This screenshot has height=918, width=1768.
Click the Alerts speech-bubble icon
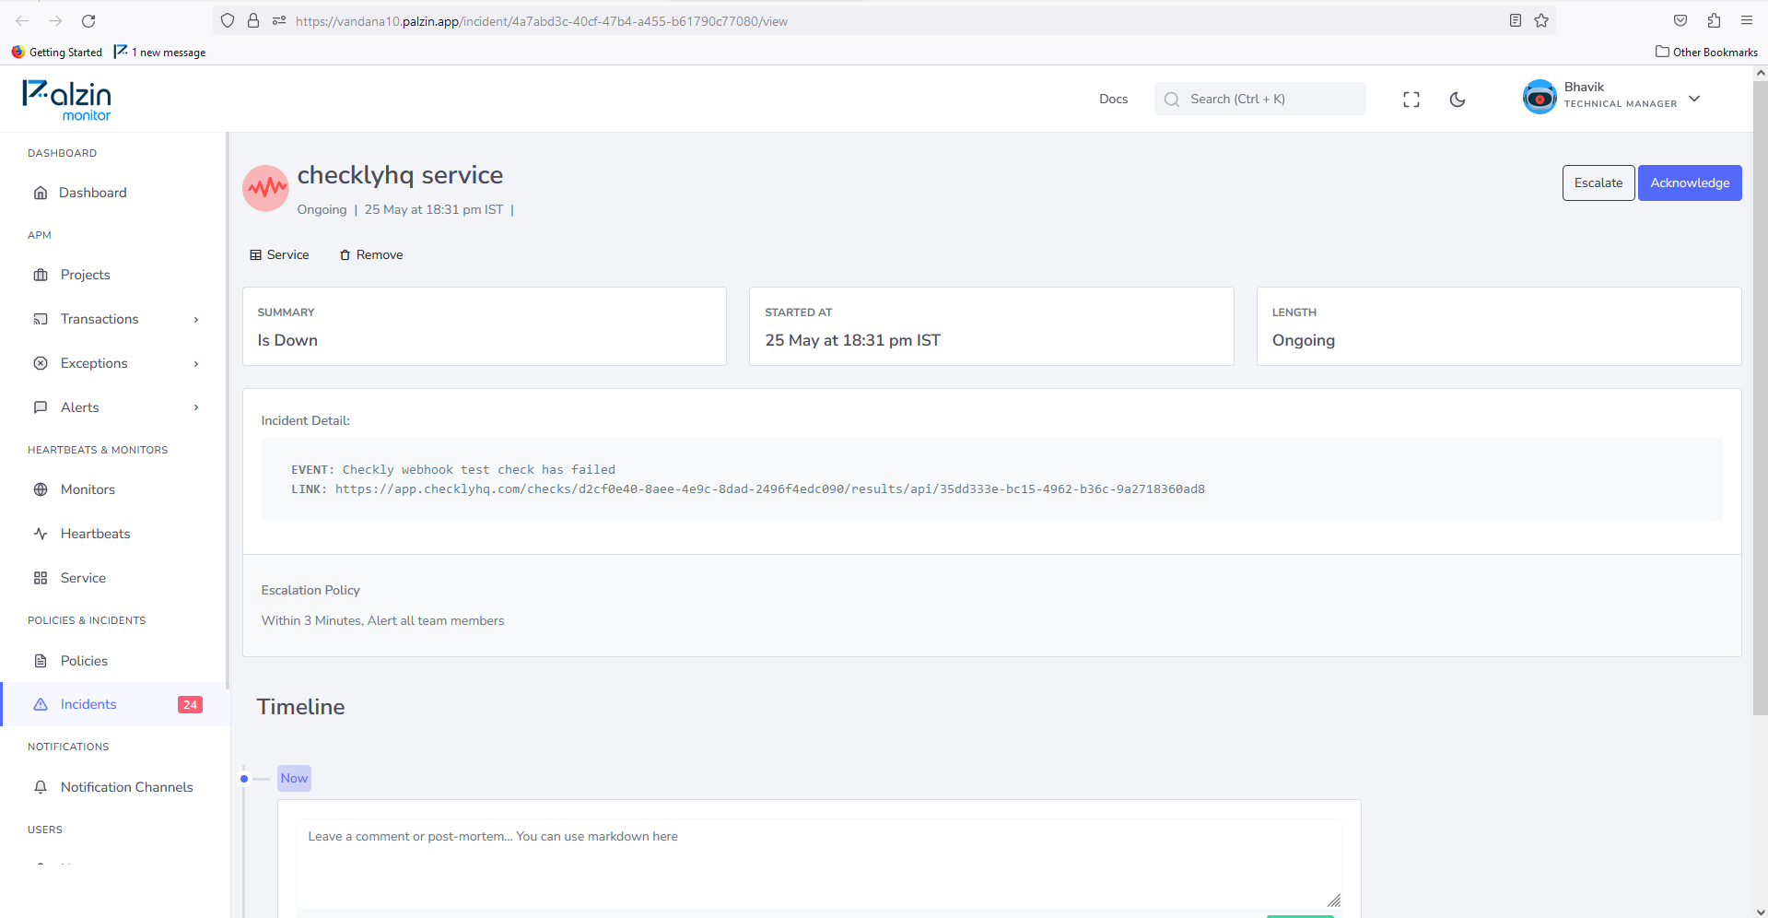coord(41,407)
